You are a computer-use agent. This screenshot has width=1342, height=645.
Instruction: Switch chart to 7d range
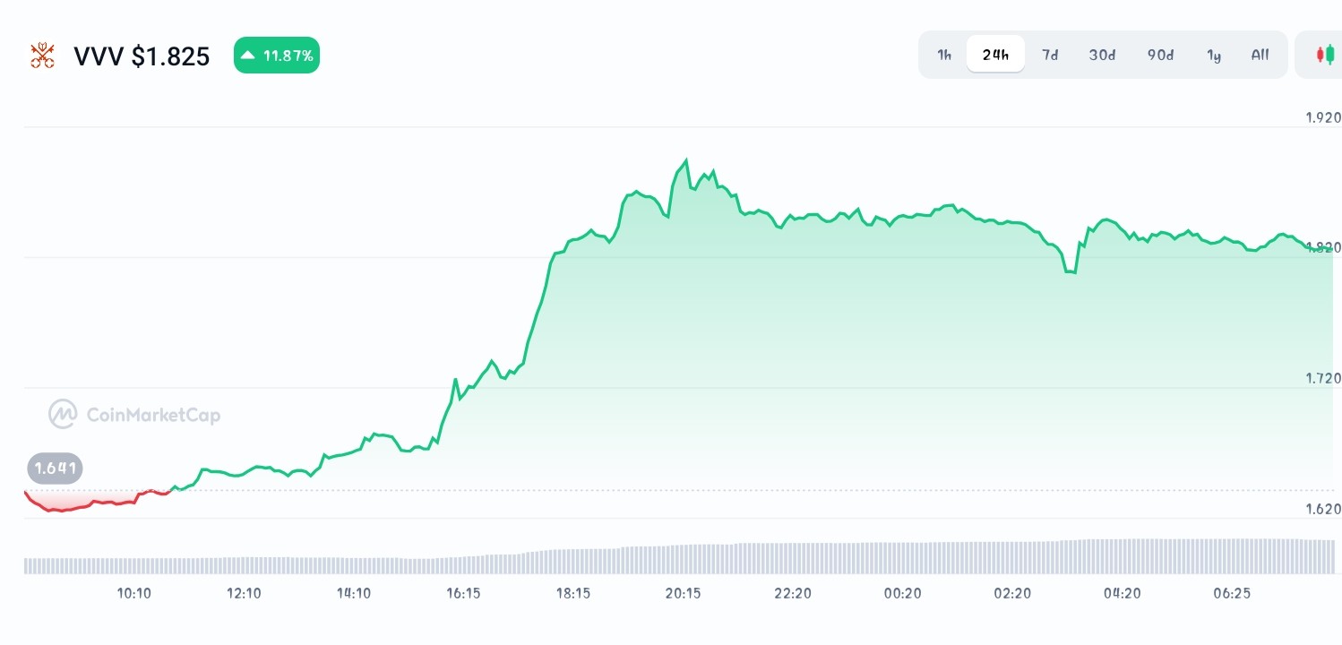(x=1050, y=55)
